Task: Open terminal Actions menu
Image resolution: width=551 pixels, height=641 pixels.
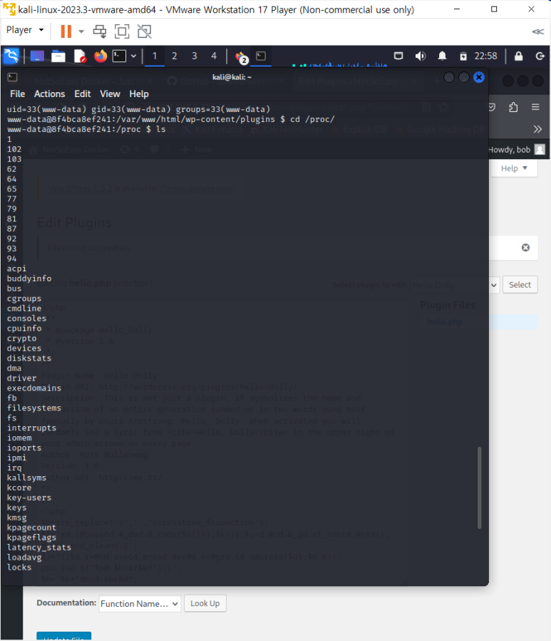Action: click(49, 94)
